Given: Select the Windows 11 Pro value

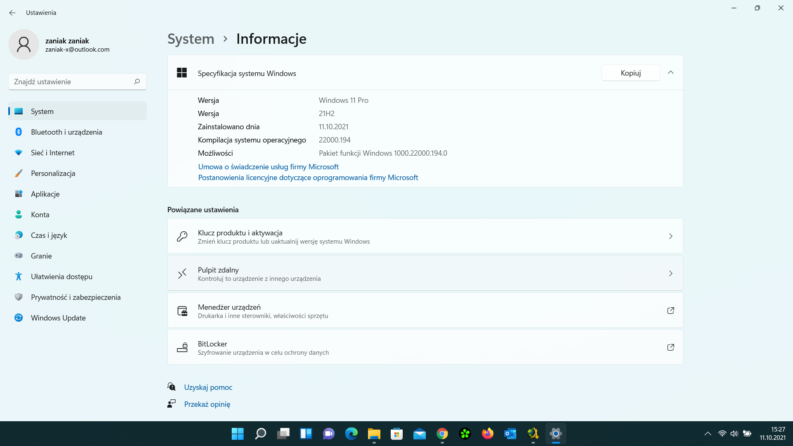Looking at the screenshot, I should (343, 100).
